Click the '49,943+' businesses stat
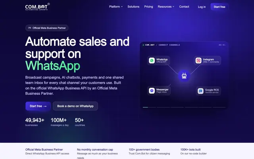 point(35,122)
